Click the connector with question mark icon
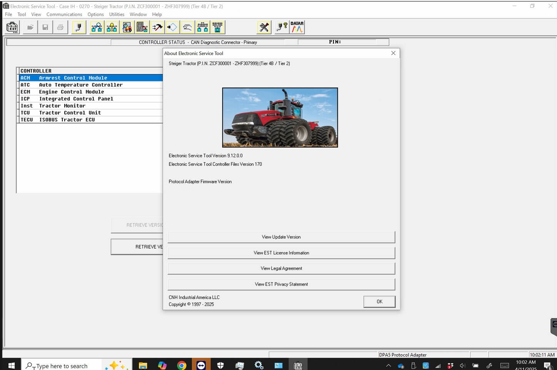This screenshot has height=370, width=557. click(x=282, y=27)
